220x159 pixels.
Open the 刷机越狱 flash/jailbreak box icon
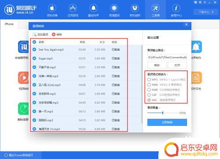click(135, 8)
